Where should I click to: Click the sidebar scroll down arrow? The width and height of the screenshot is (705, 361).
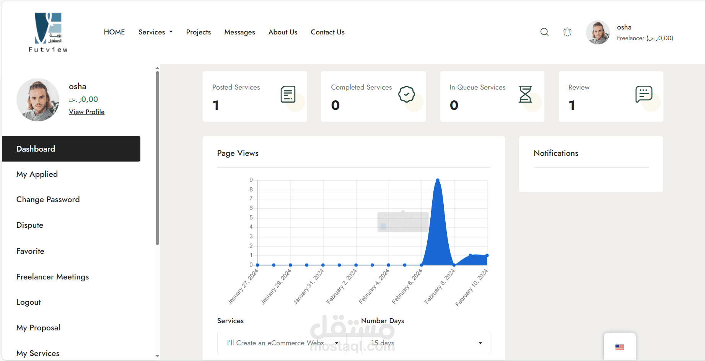[157, 356]
